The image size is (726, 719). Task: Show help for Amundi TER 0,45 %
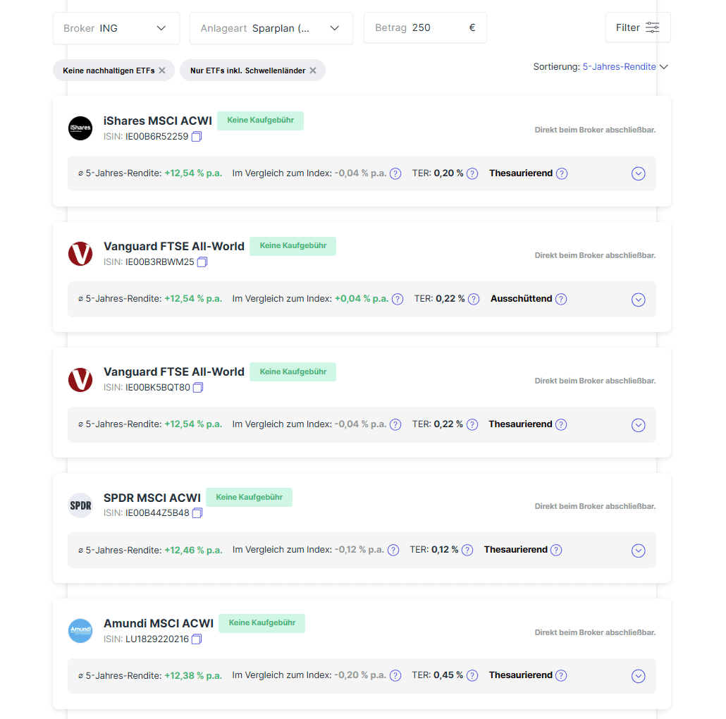[472, 675]
